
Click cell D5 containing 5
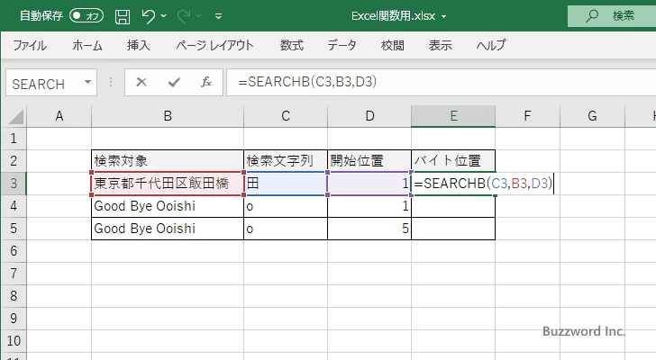click(x=369, y=229)
